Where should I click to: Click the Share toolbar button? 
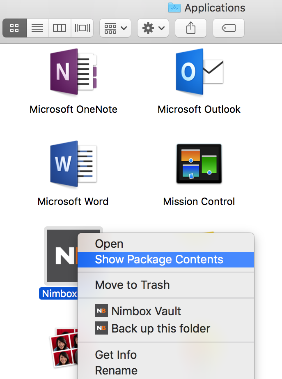tap(190, 28)
